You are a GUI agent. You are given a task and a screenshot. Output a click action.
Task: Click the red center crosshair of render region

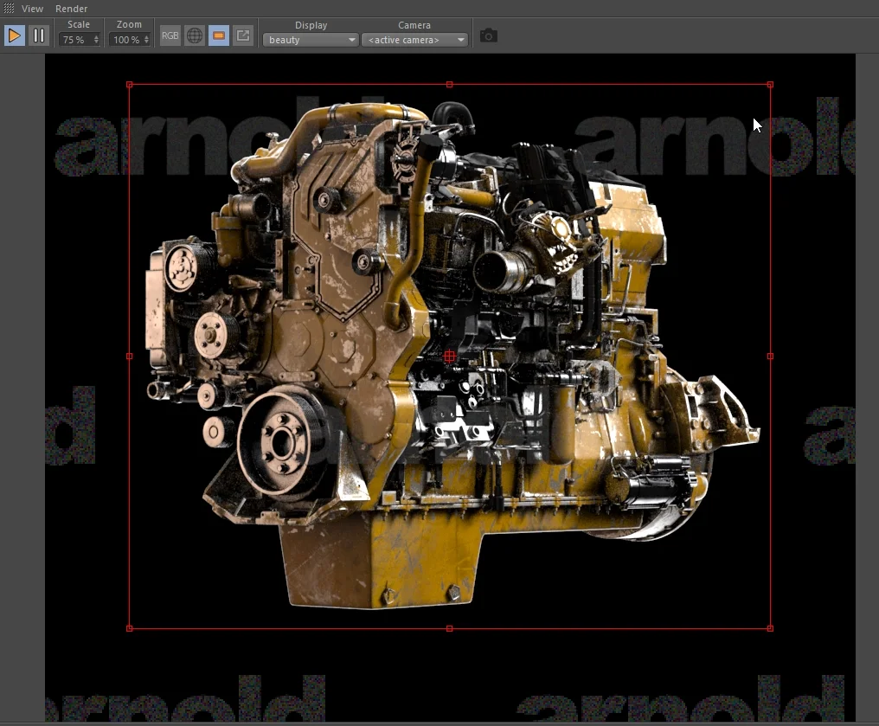(x=450, y=356)
